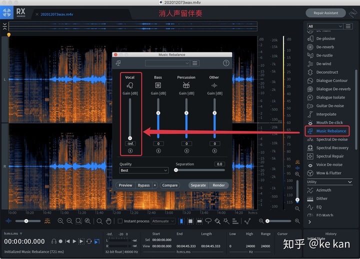
Task: Click the Vocal gain value field
Action: [x=130, y=143]
